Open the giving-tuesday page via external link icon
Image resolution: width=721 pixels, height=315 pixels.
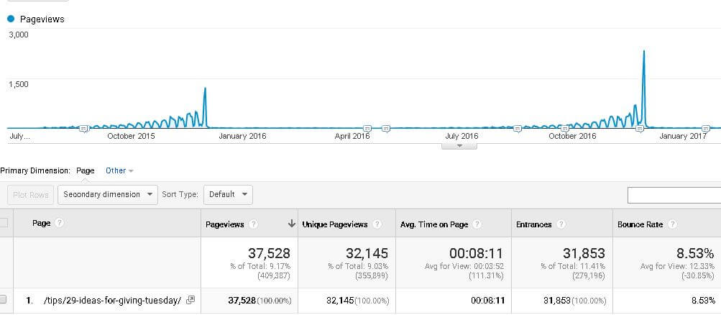[190, 300]
